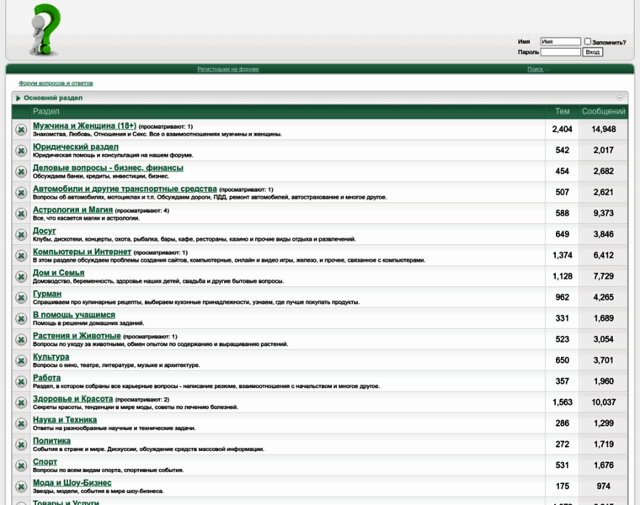Click the status icon beside Деловые вопросы
640x505 pixels.
tap(21, 172)
